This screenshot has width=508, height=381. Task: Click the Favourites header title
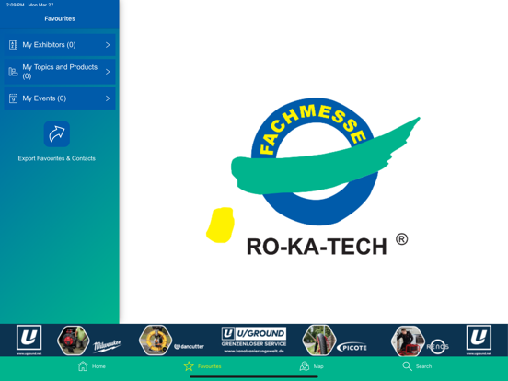point(60,18)
